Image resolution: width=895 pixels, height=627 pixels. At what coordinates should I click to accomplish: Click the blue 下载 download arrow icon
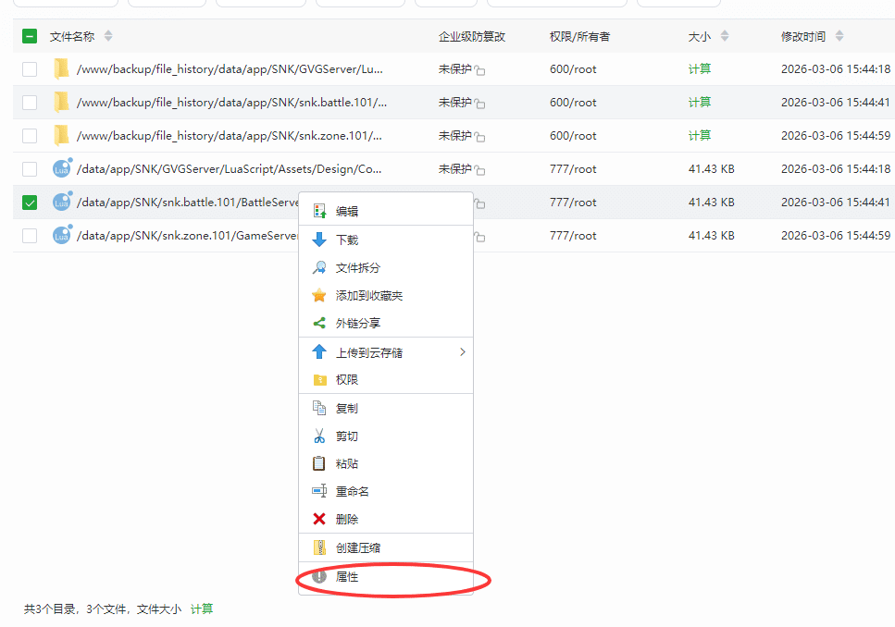[x=318, y=239]
